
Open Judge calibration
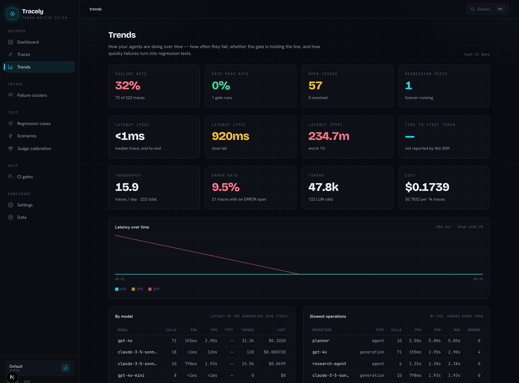tap(39, 149)
